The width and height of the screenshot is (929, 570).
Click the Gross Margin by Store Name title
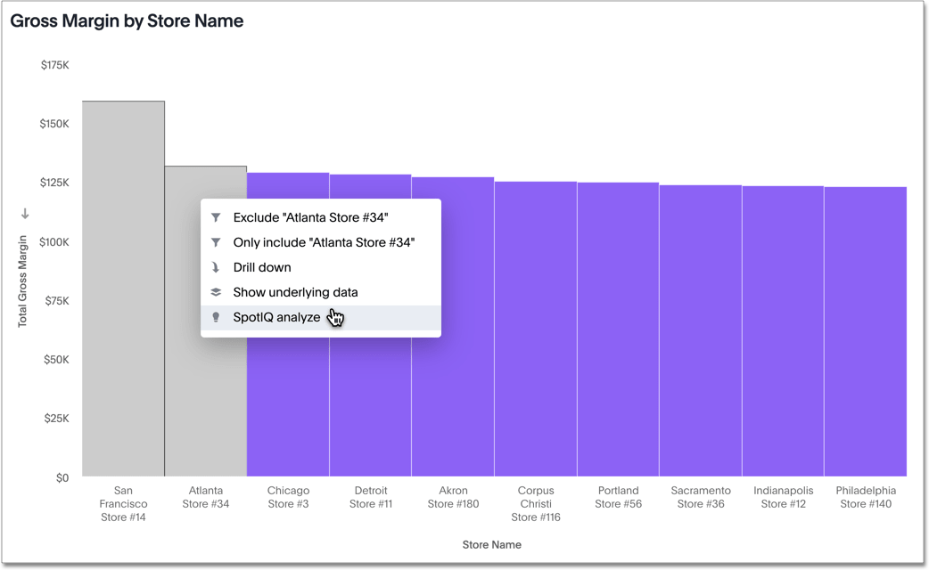[x=127, y=20]
